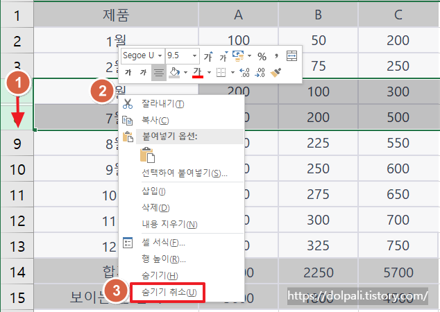Apply comma style formatting
Screen dimensions: 440x312
pyautogui.click(x=276, y=56)
